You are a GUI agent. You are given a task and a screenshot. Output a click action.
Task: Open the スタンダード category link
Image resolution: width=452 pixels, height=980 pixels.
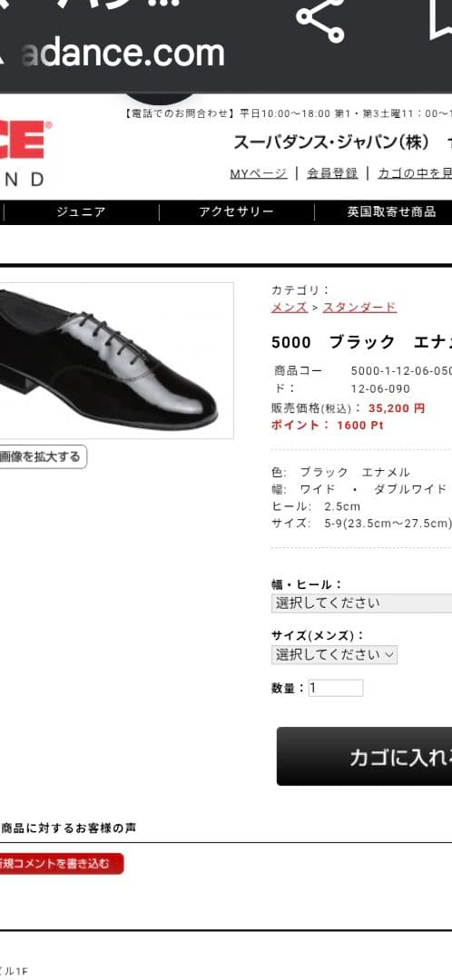click(359, 307)
